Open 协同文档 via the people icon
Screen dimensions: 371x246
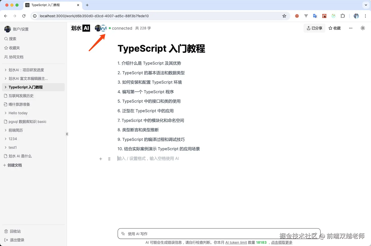pos(6,57)
